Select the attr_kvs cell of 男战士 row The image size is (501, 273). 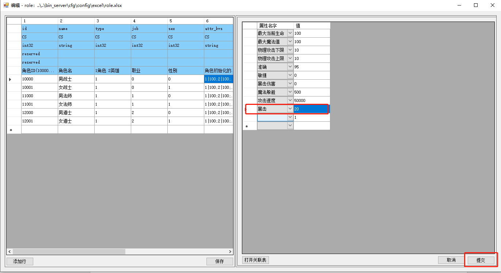coord(218,79)
